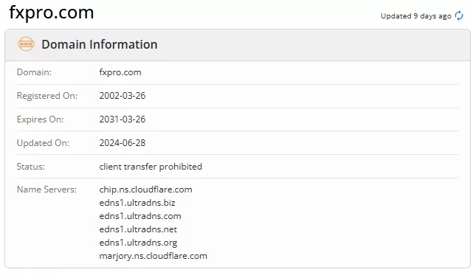Click the updated date 2024-06-28
Image resolution: width=473 pixels, height=278 pixels.
point(122,142)
